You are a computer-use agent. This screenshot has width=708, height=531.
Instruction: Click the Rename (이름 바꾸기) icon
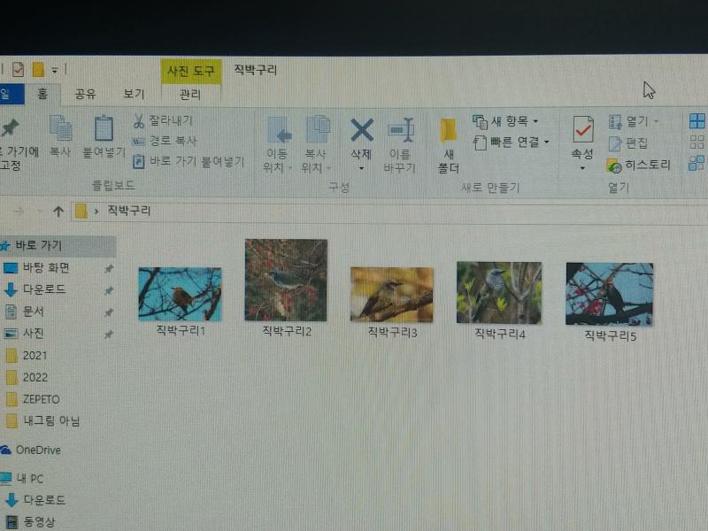click(x=401, y=130)
